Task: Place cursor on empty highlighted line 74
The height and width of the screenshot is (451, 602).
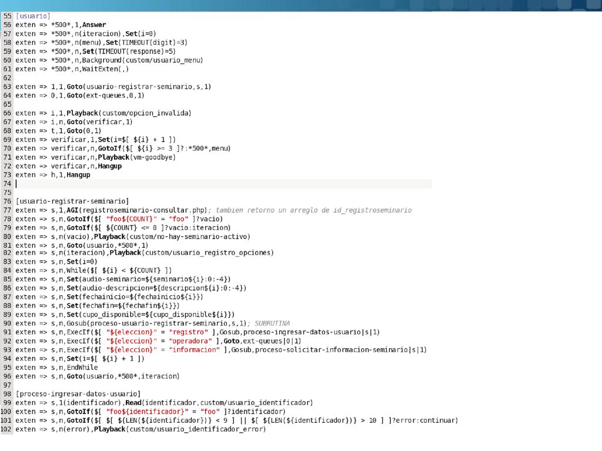Action: pyautogui.click(x=223, y=184)
